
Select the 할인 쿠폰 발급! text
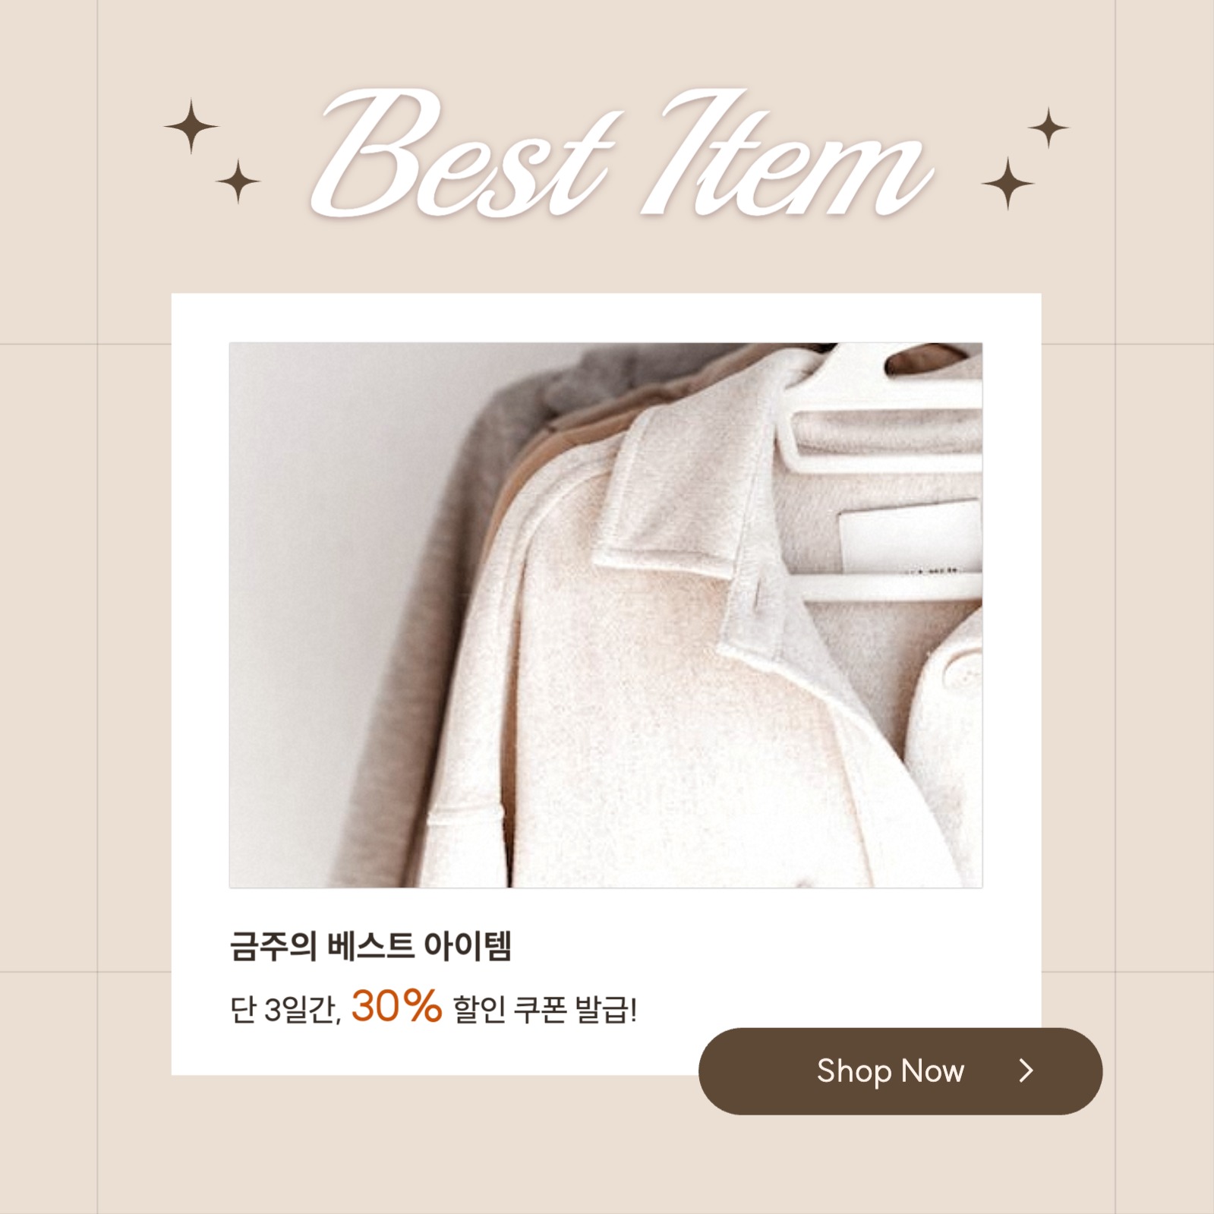(x=544, y=1010)
